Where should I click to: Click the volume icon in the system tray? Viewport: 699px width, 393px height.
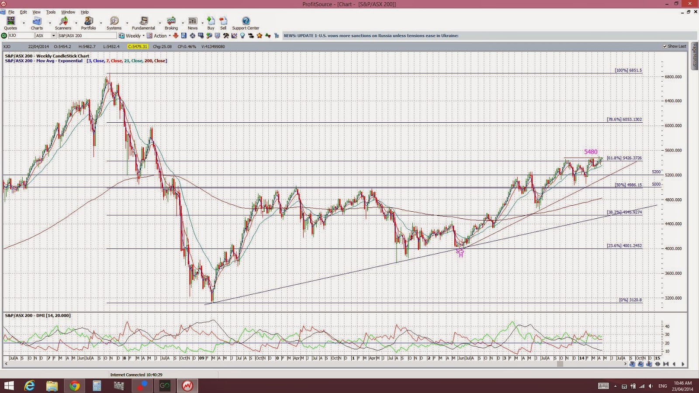pyautogui.click(x=651, y=386)
